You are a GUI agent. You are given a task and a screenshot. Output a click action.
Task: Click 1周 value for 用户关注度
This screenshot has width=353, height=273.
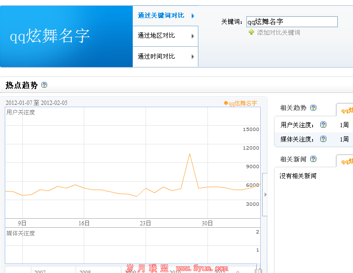(x=344, y=125)
